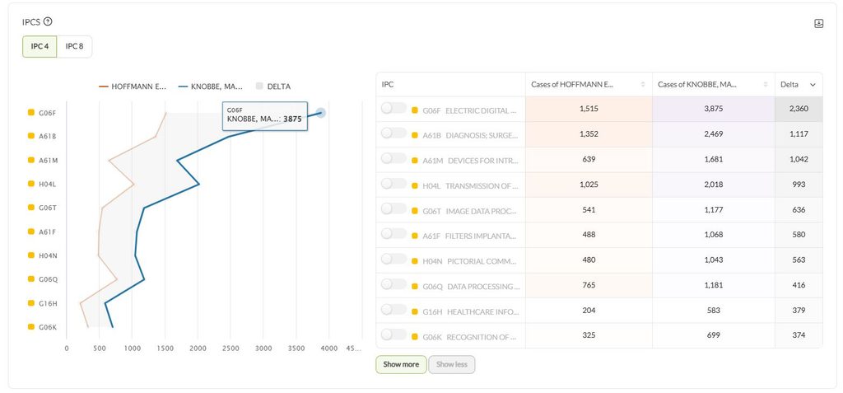Screen dimensions: 843x393
Task: Click G06Q DATA PROCESSING row label
Action: (x=471, y=287)
